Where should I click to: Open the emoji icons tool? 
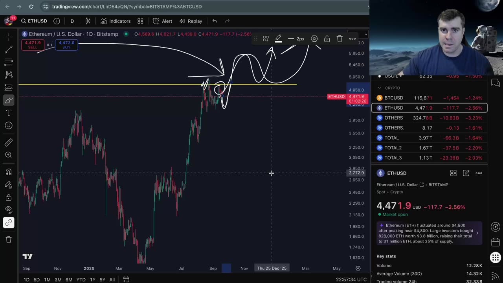pos(9,125)
